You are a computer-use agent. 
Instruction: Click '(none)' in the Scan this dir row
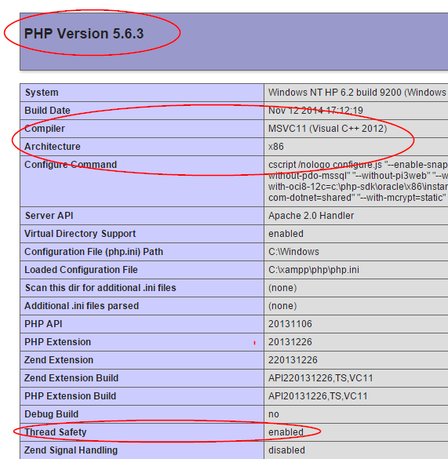282,288
